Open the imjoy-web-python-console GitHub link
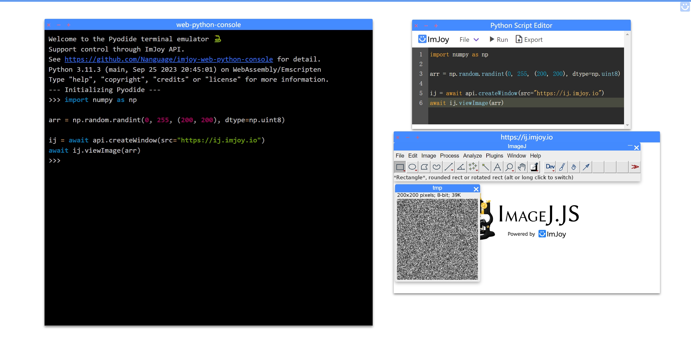Viewport: 691px width, 341px height. (x=168, y=59)
